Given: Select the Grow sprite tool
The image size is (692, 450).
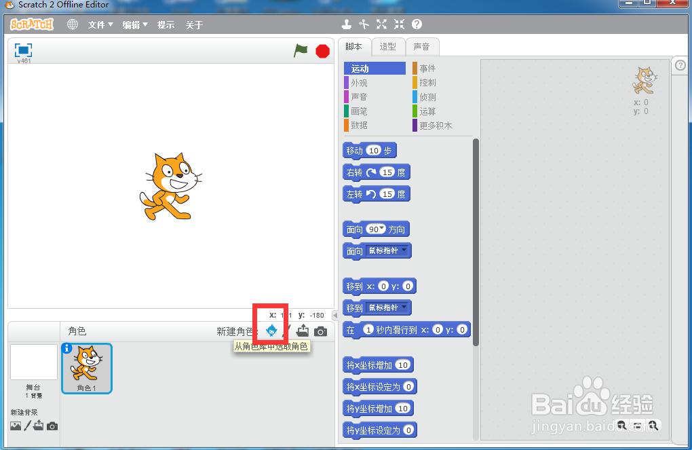Looking at the screenshot, I should (x=382, y=24).
